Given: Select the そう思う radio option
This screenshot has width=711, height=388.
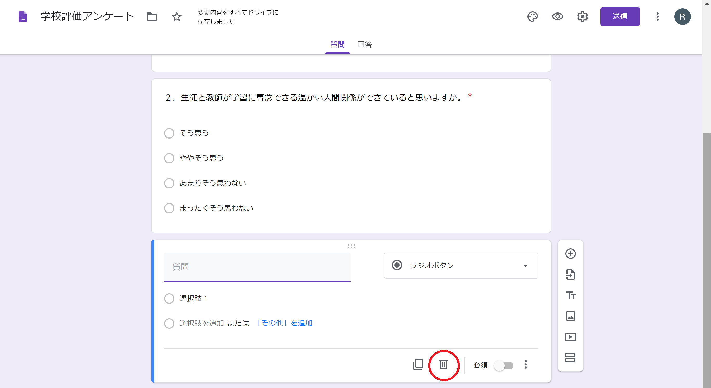Looking at the screenshot, I should pyautogui.click(x=169, y=133).
